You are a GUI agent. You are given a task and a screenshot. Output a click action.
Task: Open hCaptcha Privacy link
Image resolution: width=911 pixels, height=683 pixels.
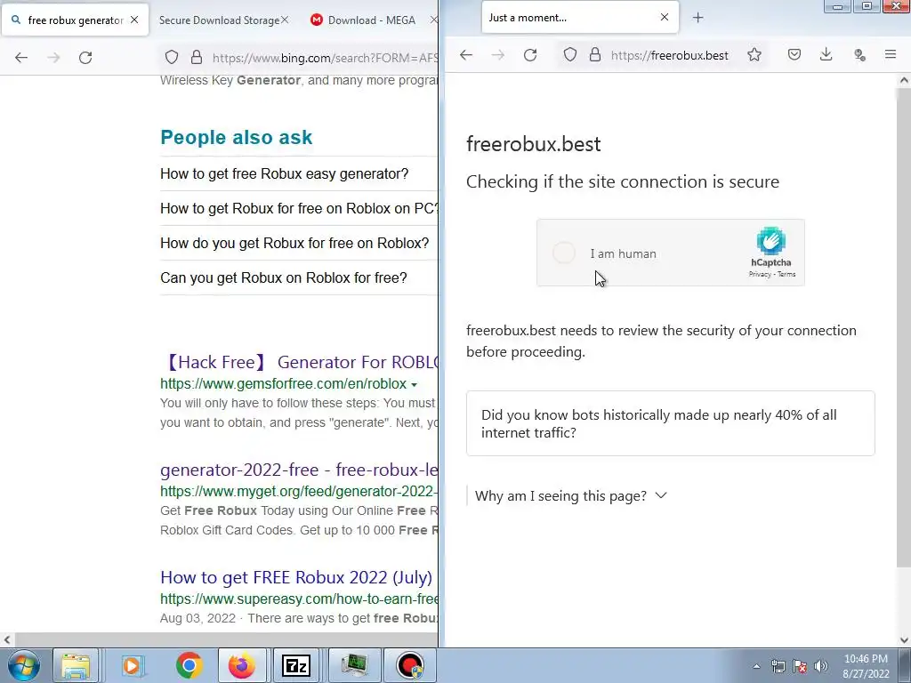760,274
